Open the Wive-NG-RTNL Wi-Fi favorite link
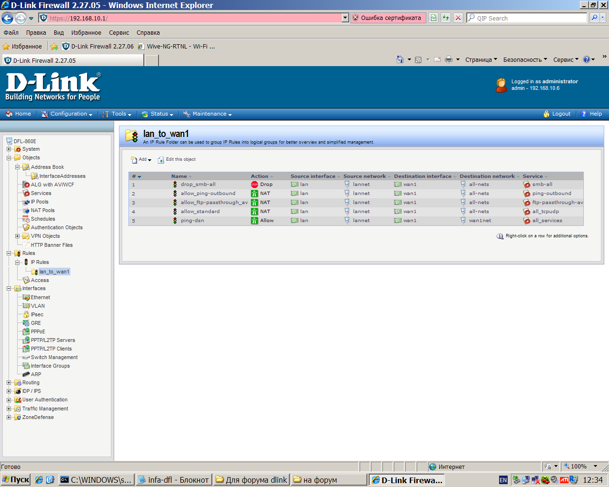609x487 pixels. point(177,47)
